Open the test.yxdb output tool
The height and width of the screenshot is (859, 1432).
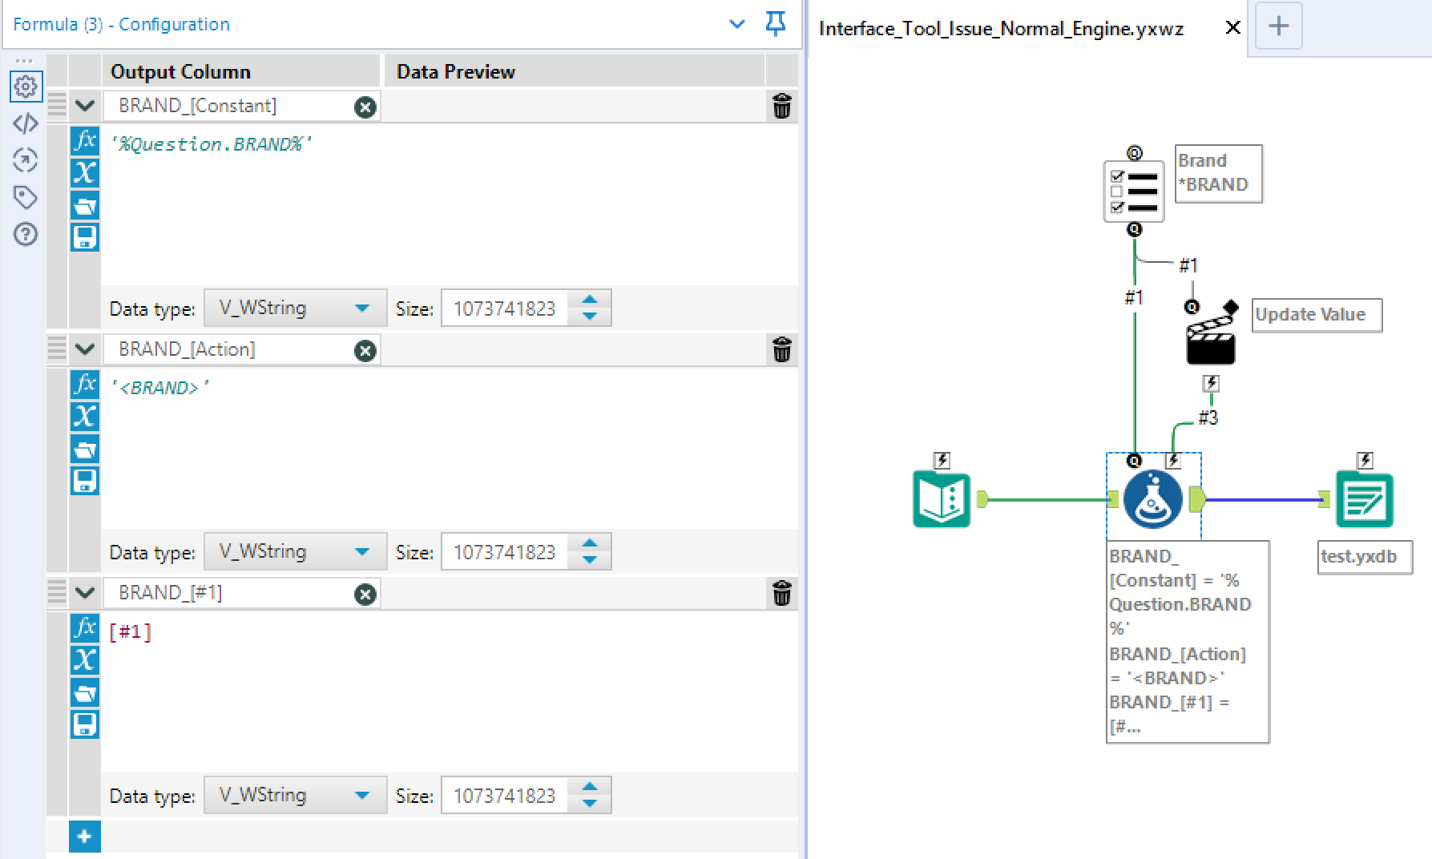click(1363, 497)
